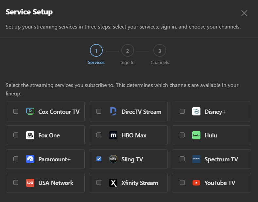Viewport: 258px width, 202px height.
Task: Click the YouTube TV service name
Action: click(x=220, y=183)
